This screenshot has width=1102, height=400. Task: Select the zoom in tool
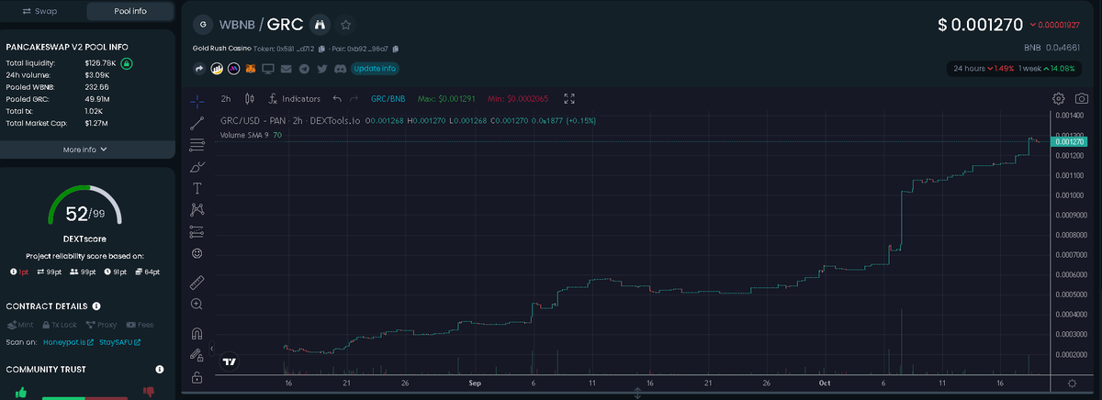click(x=197, y=304)
